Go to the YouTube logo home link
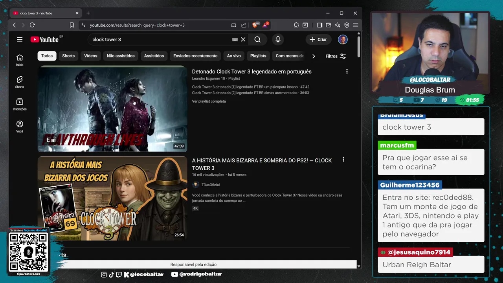503x283 pixels. coord(44,39)
